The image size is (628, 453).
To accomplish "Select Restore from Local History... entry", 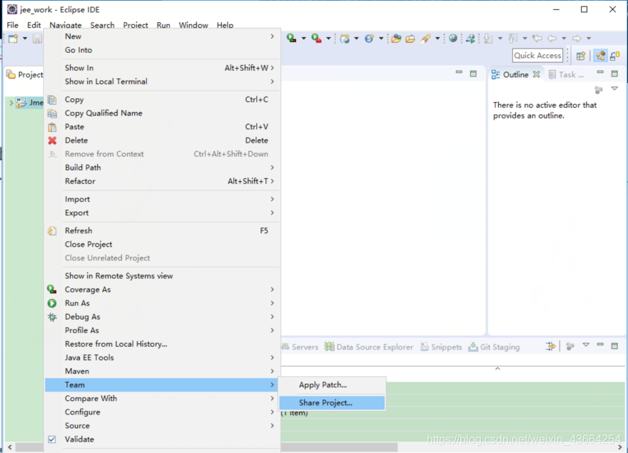I will click(x=162, y=344).
